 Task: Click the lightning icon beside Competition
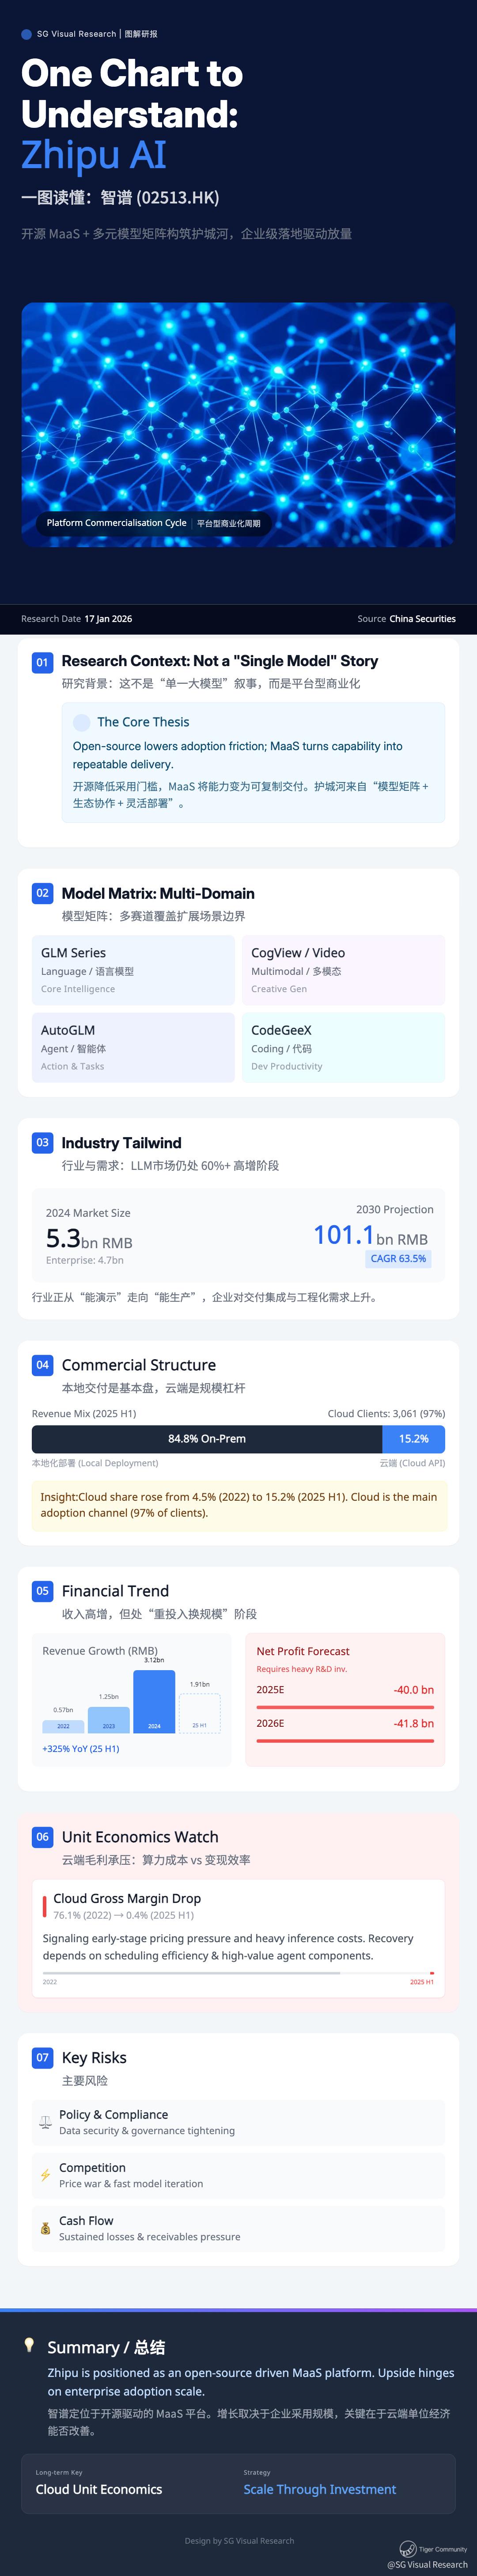pos(45,2175)
